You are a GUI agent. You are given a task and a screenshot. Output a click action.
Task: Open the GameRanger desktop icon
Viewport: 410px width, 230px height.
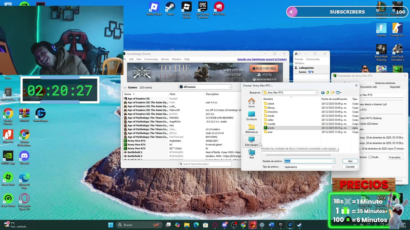click(x=40, y=115)
